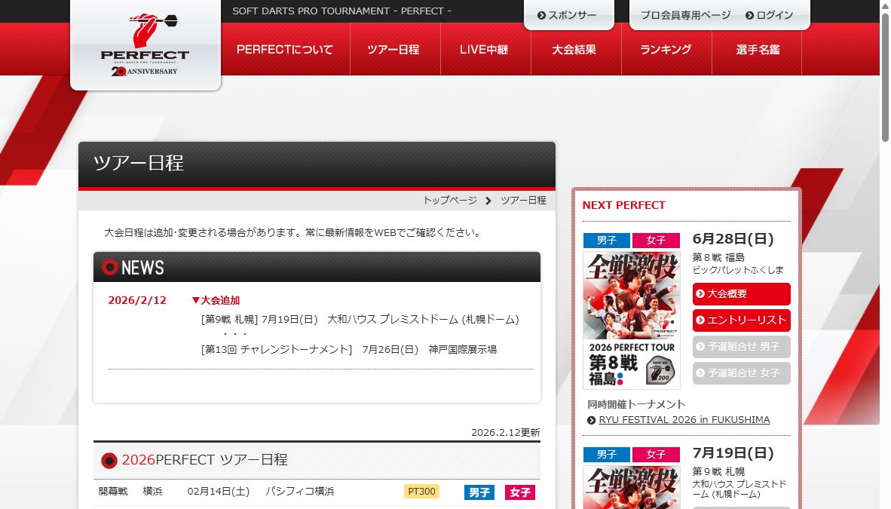
Task: Click 男子 button on 開幕戦 横浜 row
Action: [x=479, y=492]
